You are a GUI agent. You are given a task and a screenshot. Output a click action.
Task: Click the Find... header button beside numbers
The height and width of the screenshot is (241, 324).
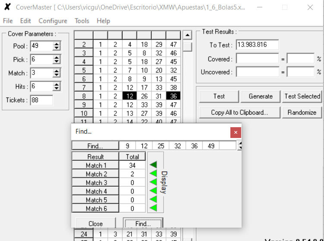(x=95, y=146)
